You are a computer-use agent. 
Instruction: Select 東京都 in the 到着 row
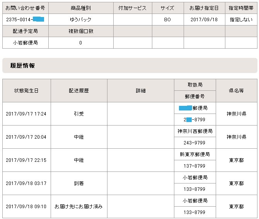(x=237, y=183)
